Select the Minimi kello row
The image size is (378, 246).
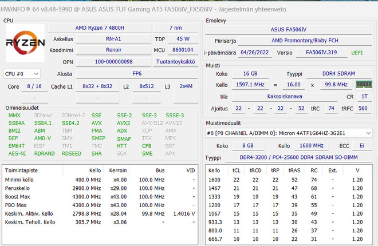coord(100,180)
